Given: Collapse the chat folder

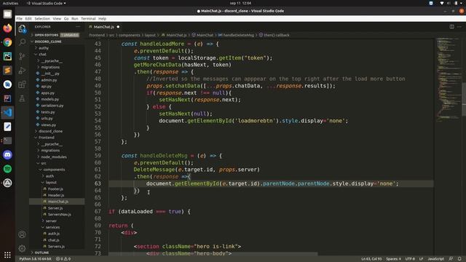Looking at the screenshot, I should (x=42, y=55).
